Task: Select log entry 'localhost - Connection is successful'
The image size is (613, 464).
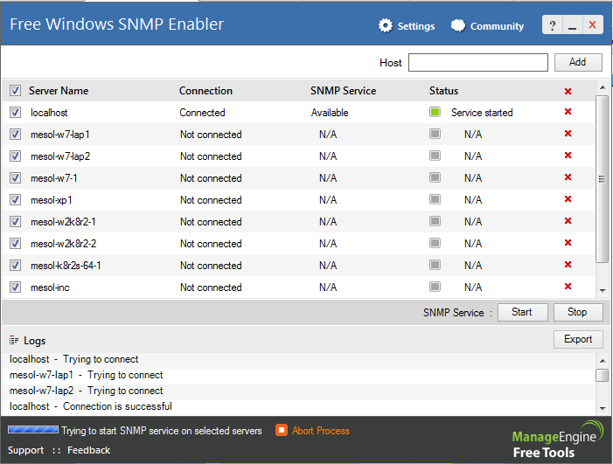Action: [x=91, y=406]
